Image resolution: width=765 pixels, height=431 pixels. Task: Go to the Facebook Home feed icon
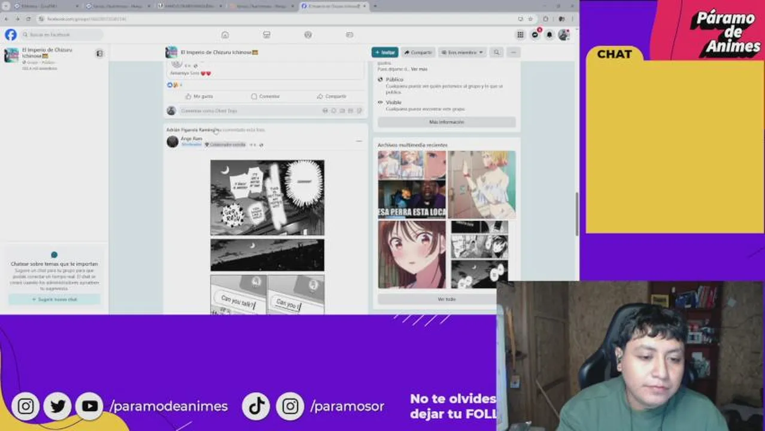click(x=225, y=35)
